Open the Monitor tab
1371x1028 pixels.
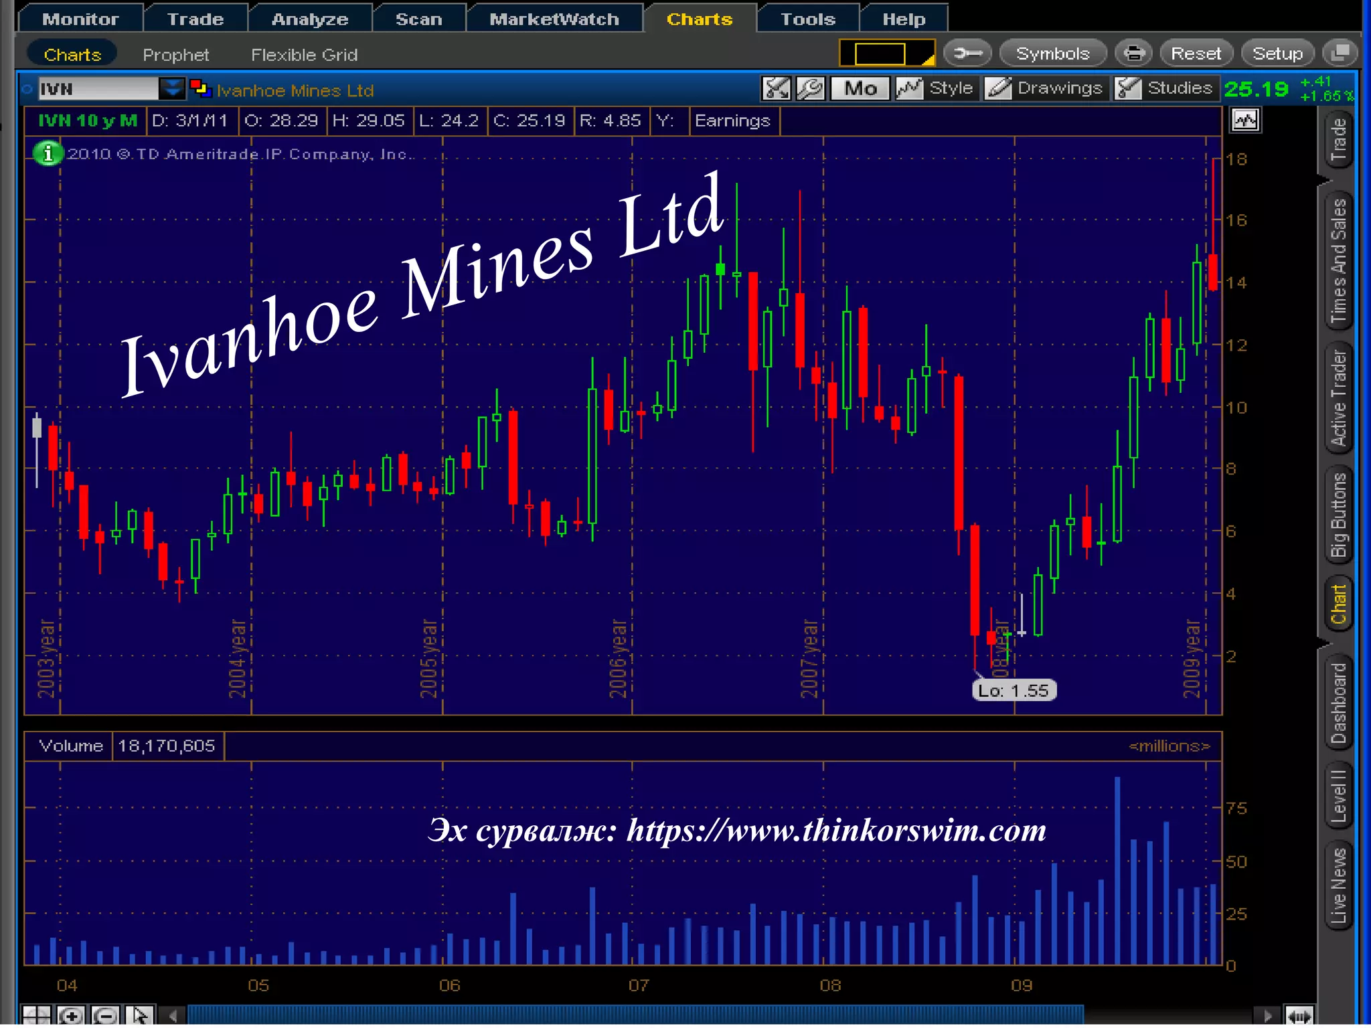(80, 19)
